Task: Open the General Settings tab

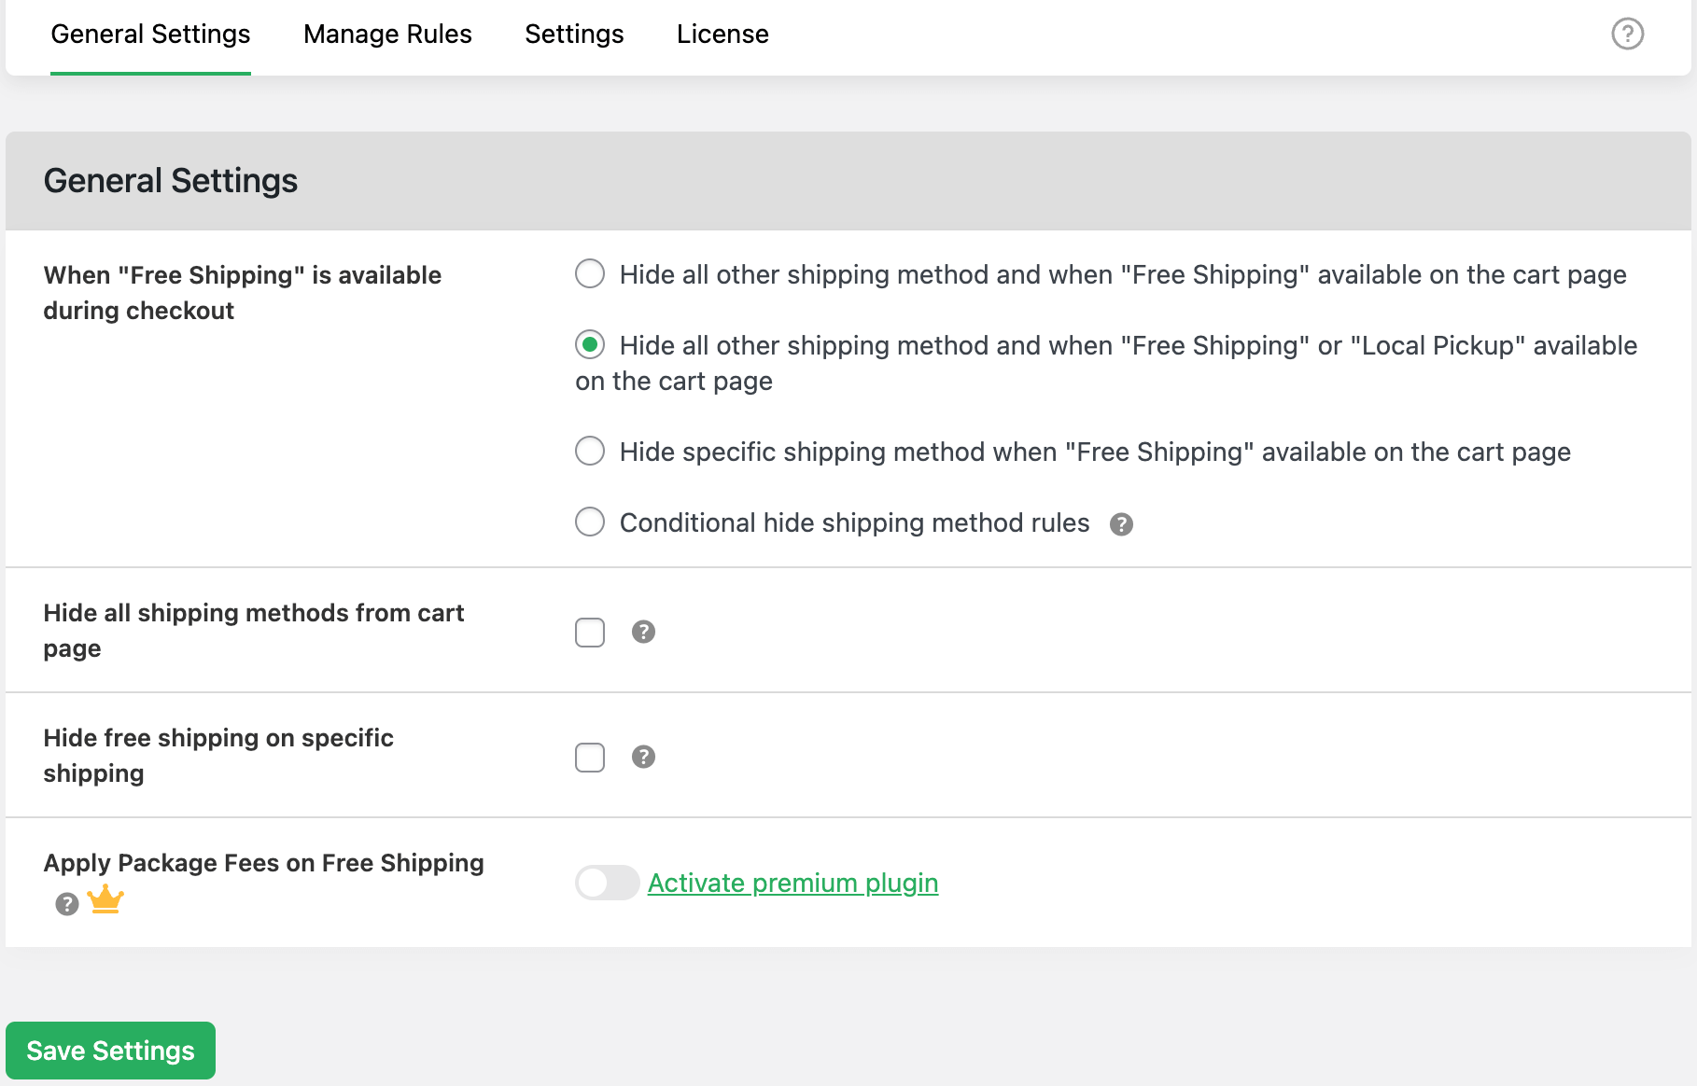Action: point(150,35)
